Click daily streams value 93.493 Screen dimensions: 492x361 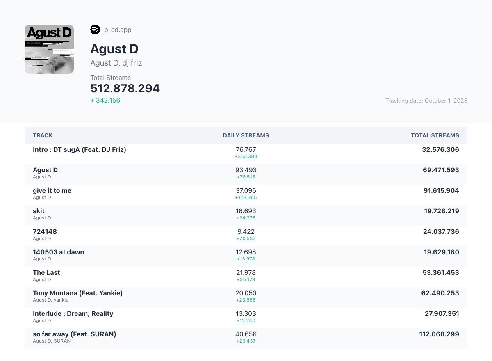click(x=246, y=170)
